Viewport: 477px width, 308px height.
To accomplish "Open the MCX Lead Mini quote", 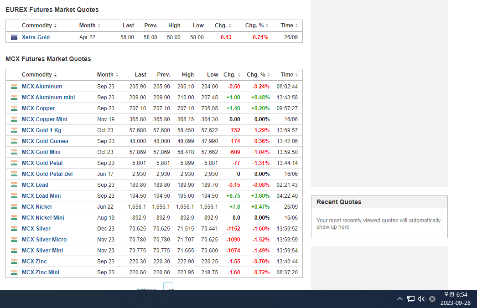I will pos(41,196).
